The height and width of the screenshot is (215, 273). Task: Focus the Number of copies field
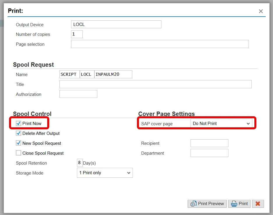point(77,34)
